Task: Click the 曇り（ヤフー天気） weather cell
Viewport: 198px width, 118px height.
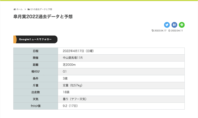Action: 121,99
